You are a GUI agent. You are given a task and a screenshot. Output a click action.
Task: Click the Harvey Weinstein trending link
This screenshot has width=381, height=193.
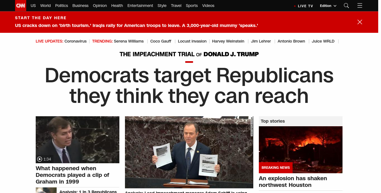point(228,41)
